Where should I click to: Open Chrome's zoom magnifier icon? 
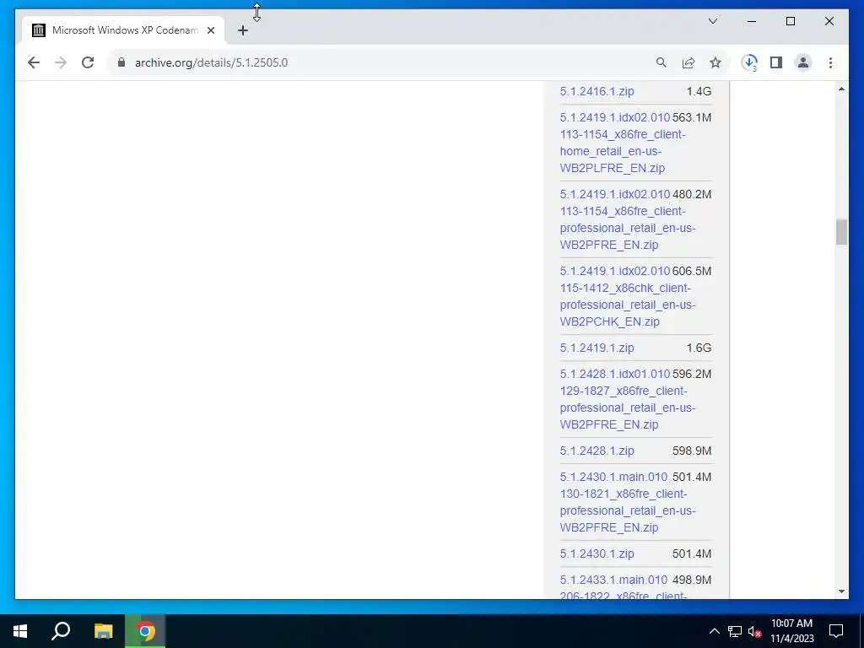(x=661, y=62)
